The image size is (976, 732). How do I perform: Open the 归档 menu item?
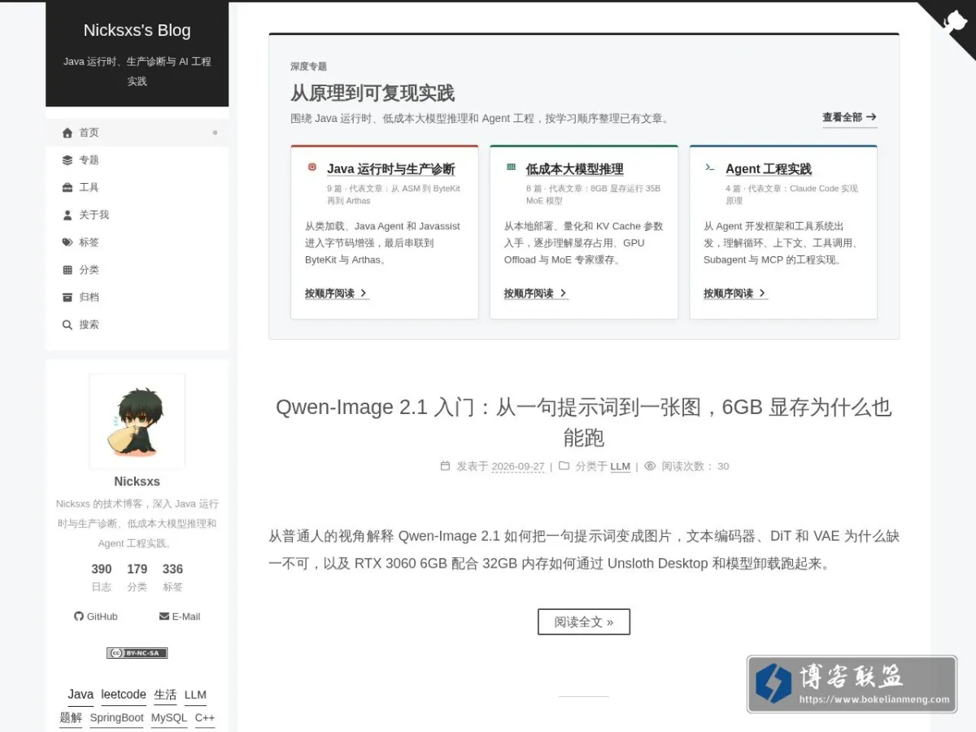coord(137,297)
